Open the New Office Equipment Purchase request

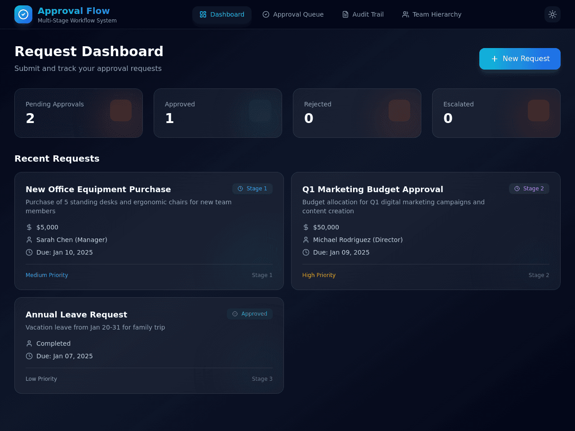click(149, 231)
